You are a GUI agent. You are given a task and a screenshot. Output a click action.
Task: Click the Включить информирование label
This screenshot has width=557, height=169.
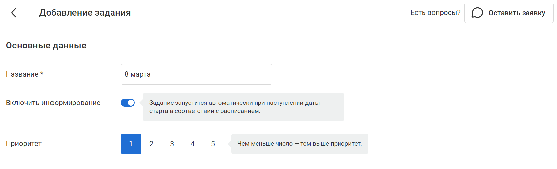53,103
